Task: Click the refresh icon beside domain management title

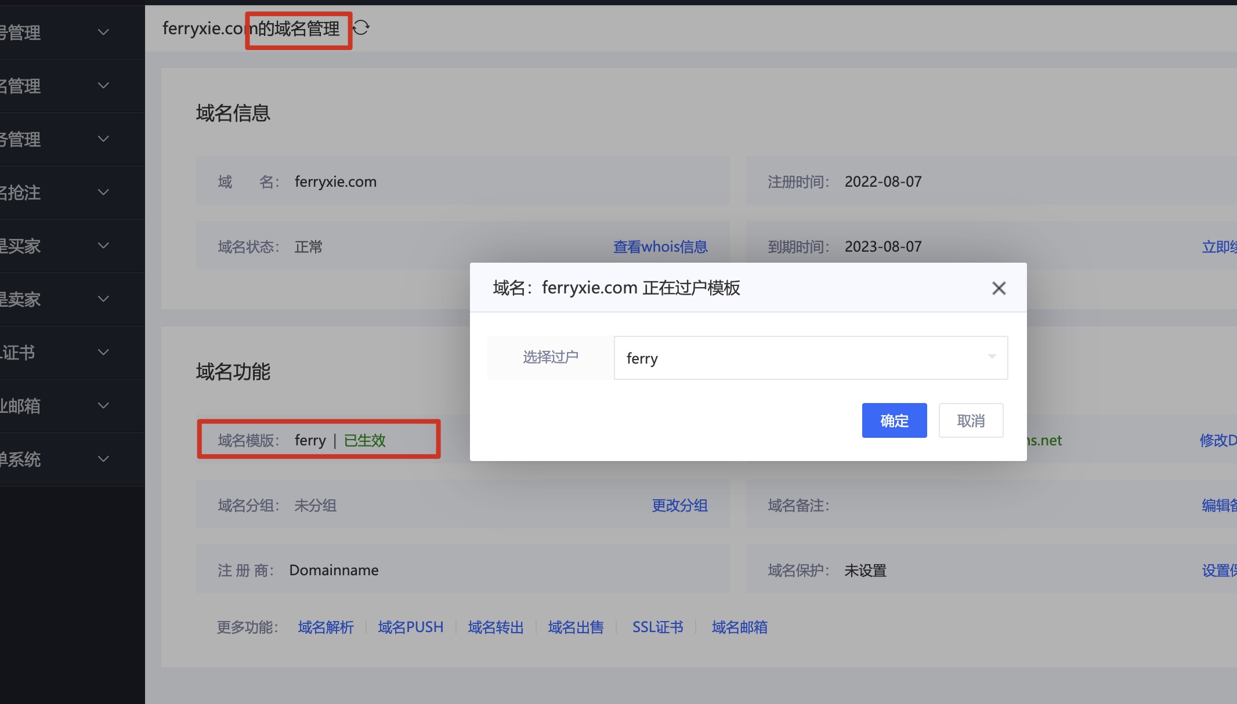Action: point(361,28)
